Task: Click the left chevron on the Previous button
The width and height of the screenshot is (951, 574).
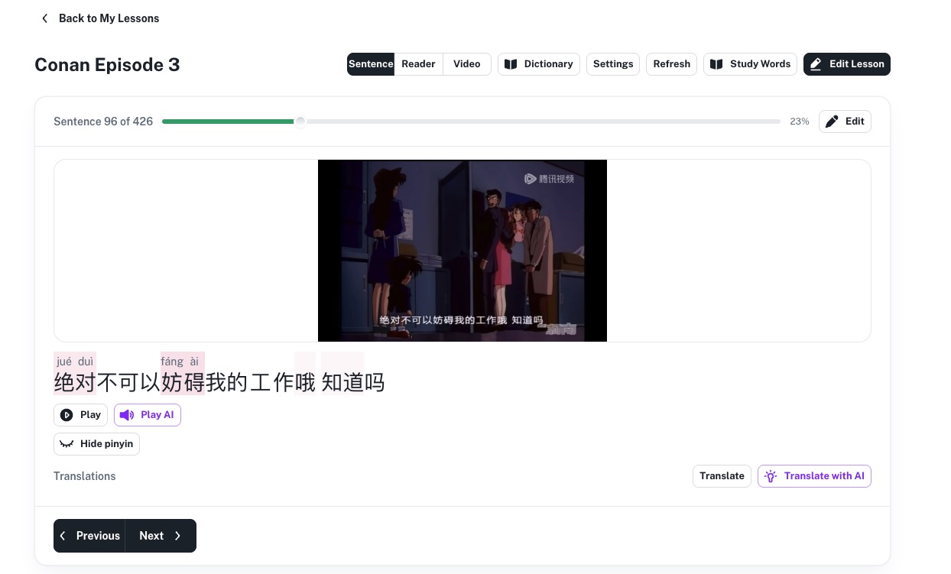Action: [x=63, y=536]
